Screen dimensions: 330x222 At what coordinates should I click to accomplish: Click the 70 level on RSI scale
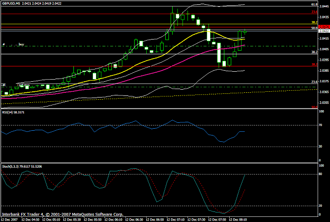320,125
